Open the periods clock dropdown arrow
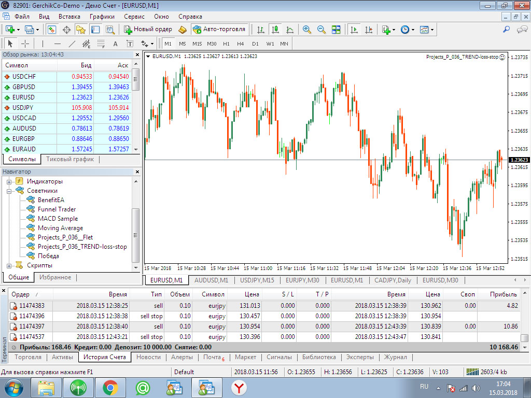 (413, 30)
